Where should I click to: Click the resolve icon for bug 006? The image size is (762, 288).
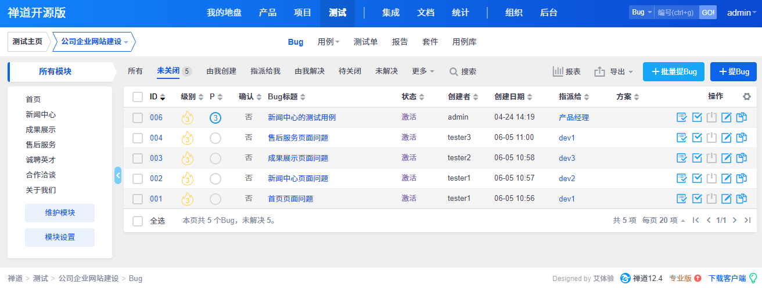(x=698, y=118)
